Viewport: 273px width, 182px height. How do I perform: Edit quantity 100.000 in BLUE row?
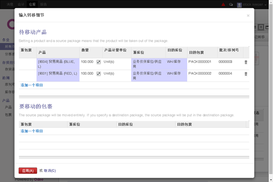pyautogui.click(x=87, y=62)
